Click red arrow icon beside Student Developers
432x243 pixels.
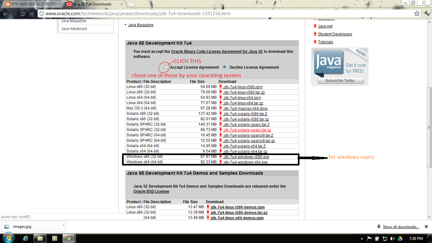[x=315, y=34]
